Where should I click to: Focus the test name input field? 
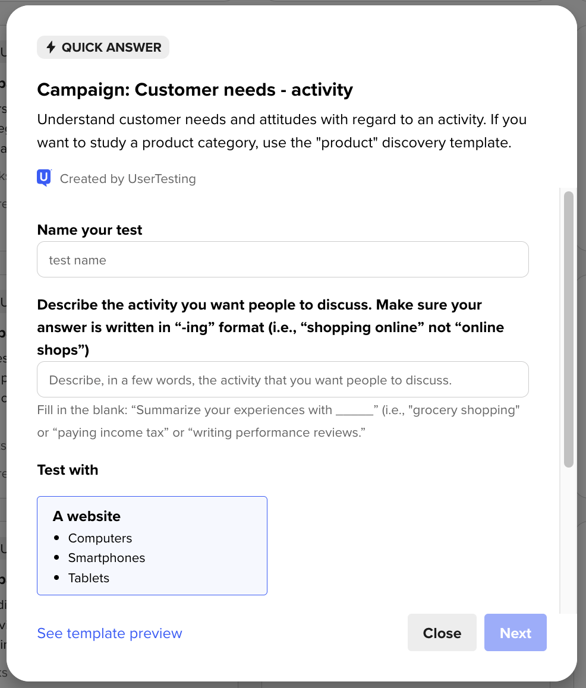[282, 260]
